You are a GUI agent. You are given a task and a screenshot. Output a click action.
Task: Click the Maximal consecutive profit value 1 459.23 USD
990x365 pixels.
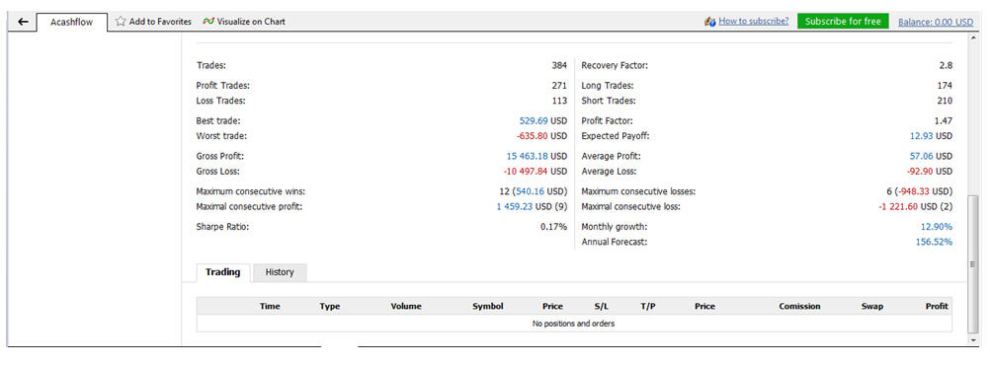(533, 207)
